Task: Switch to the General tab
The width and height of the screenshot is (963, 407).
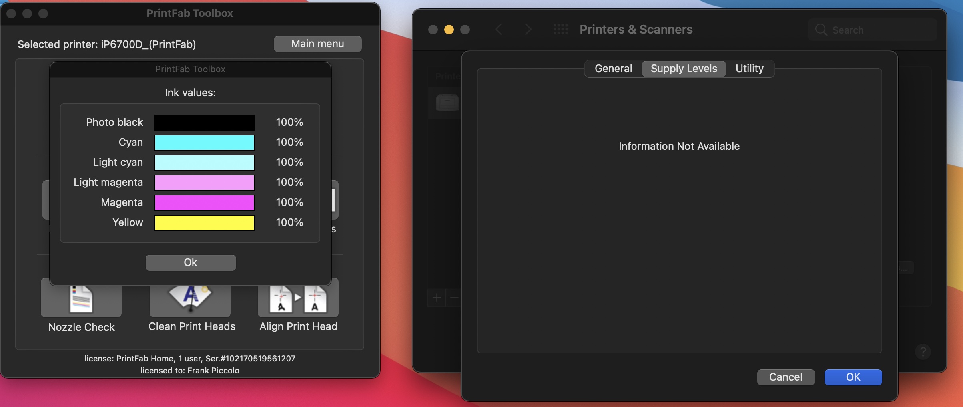Action: (613, 69)
